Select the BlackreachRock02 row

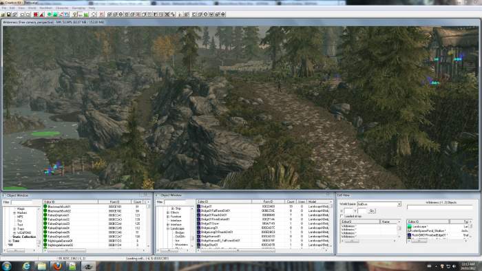click(x=94, y=211)
